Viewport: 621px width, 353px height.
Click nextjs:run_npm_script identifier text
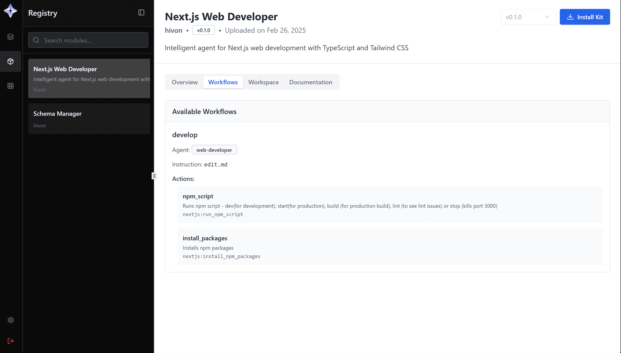click(213, 214)
